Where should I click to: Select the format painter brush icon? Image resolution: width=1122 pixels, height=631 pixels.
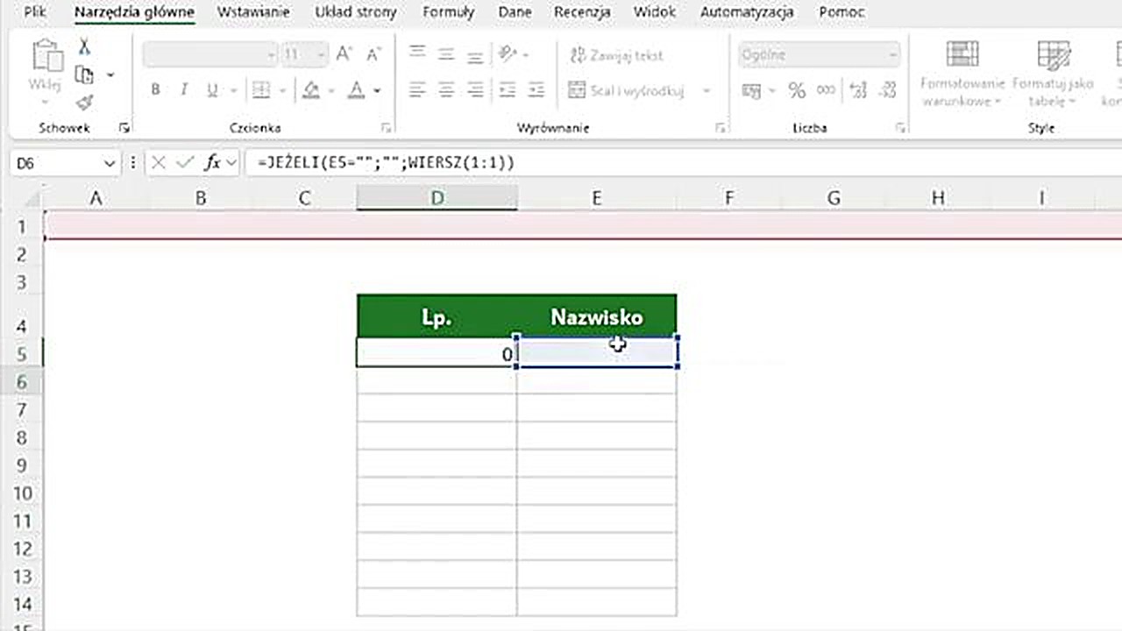(x=83, y=103)
